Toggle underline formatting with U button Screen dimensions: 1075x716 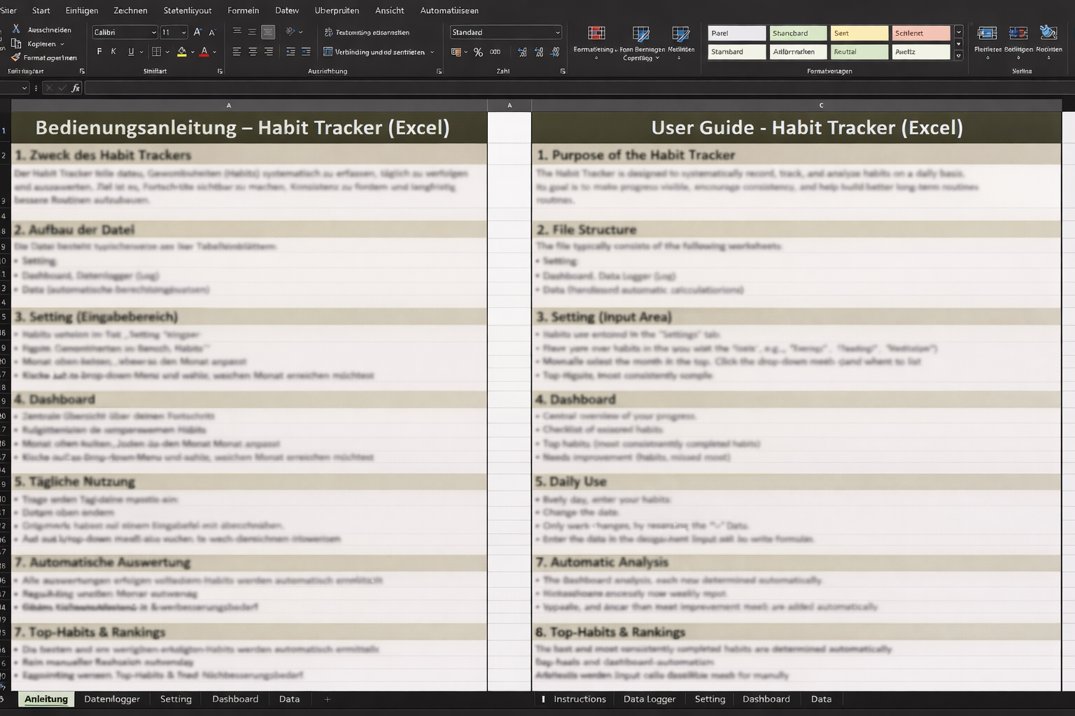tap(130, 51)
